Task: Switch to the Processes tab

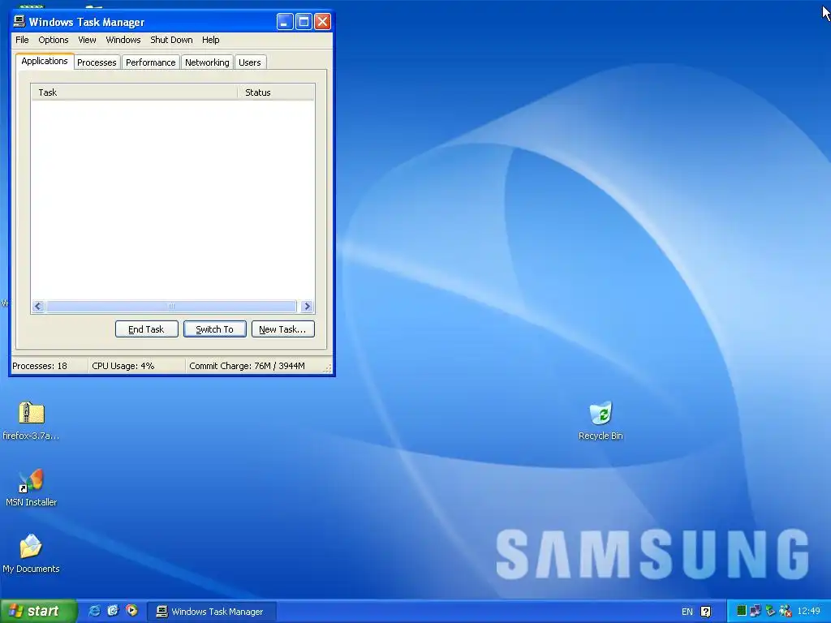Action: click(97, 62)
